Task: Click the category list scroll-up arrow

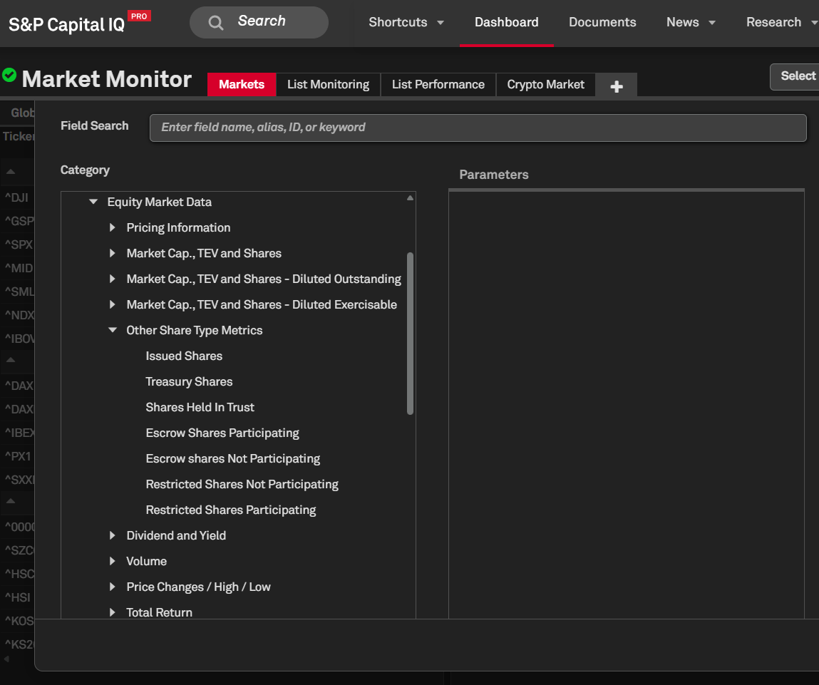Action: pos(410,198)
